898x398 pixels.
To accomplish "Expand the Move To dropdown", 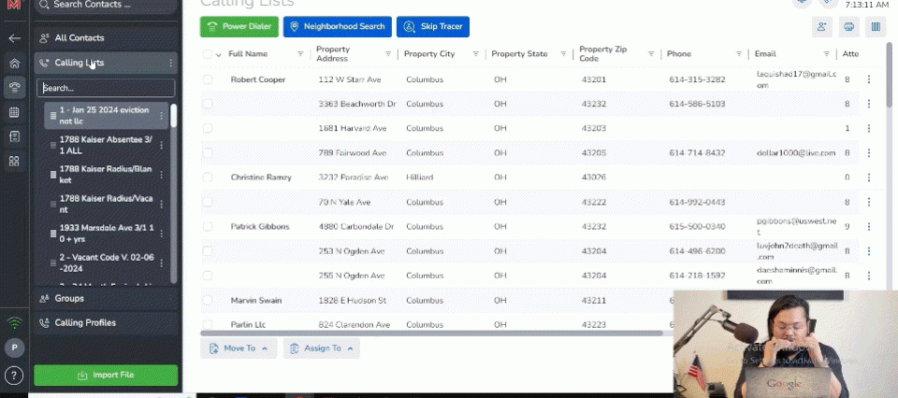I will [x=238, y=348].
